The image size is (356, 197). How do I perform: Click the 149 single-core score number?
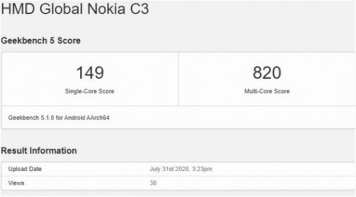tap(90, 73)
